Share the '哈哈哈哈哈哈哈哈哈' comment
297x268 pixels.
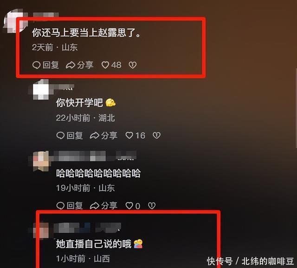point(103,206)
